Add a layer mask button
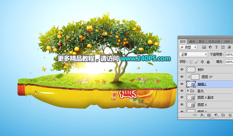233x136 pixels. click(209, 115)
